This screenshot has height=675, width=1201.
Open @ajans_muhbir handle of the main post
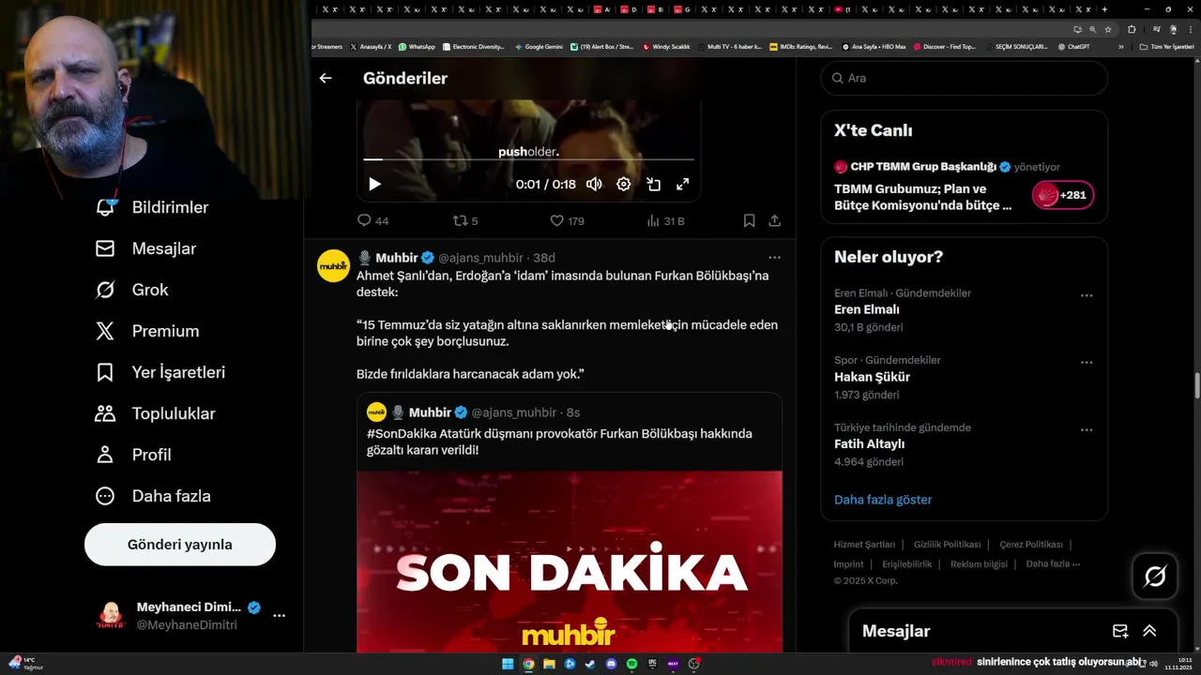click(480, 258)
